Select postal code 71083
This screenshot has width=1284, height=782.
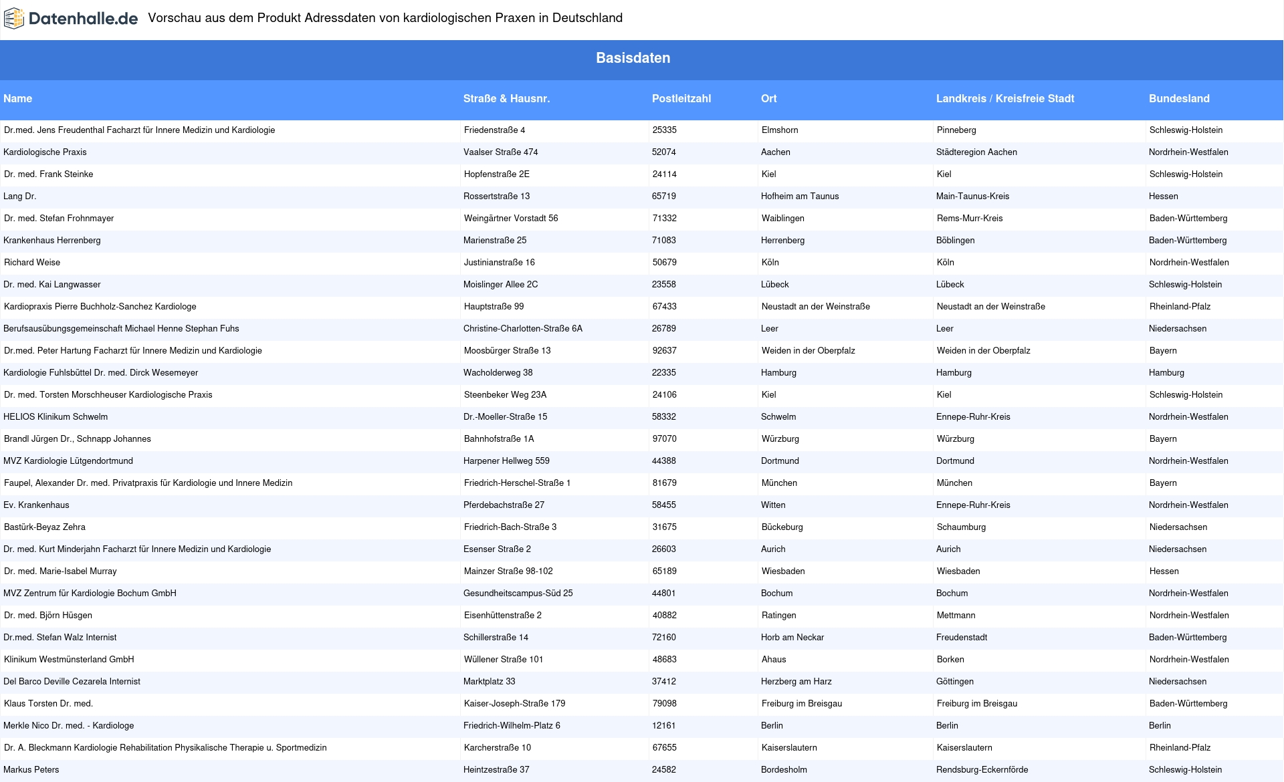(x=663, y=241)
